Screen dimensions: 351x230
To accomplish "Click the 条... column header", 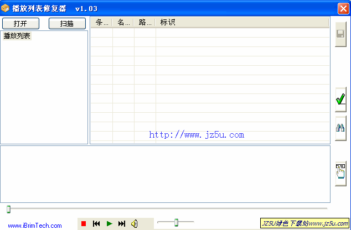I will click(x=102, y=23).
